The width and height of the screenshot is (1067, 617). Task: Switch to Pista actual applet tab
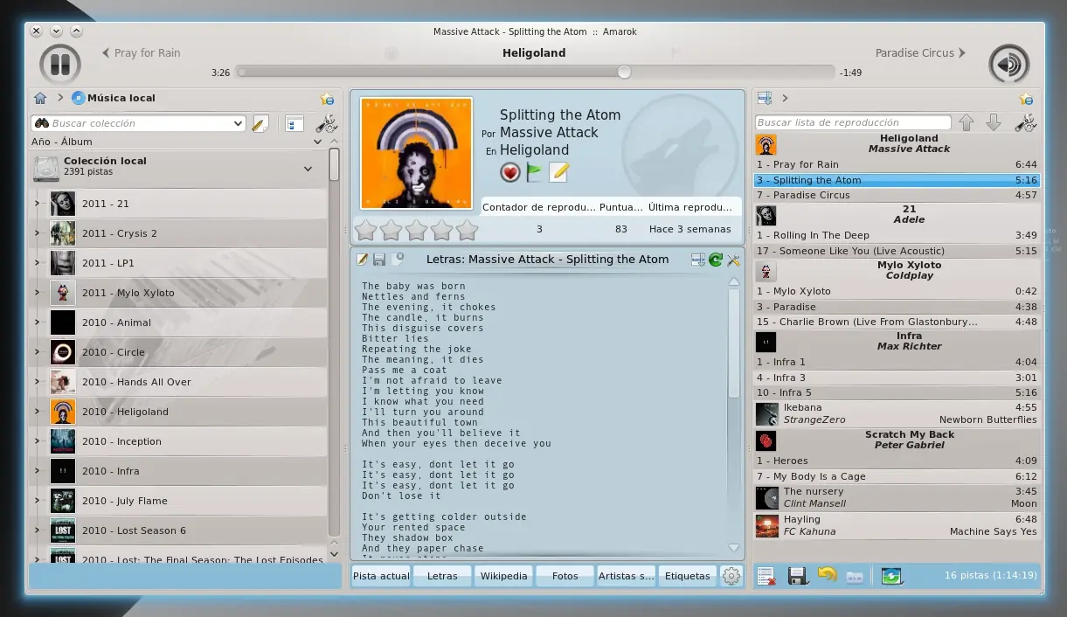(x=381, y=576)
